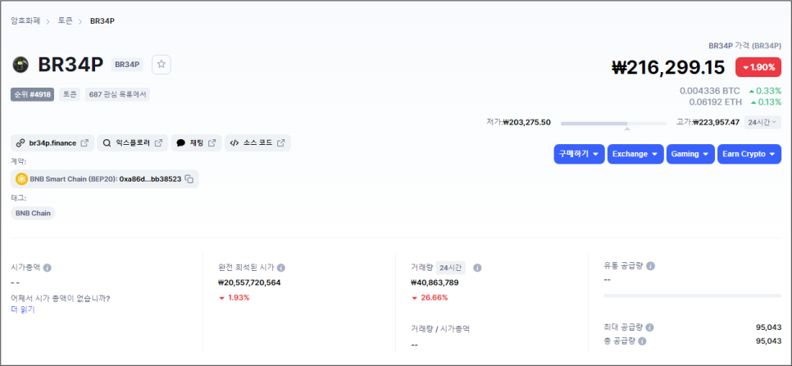Open the br34p.finance website link
The height and width of the screenshot is (366, 792).
(x=52, y=143)
